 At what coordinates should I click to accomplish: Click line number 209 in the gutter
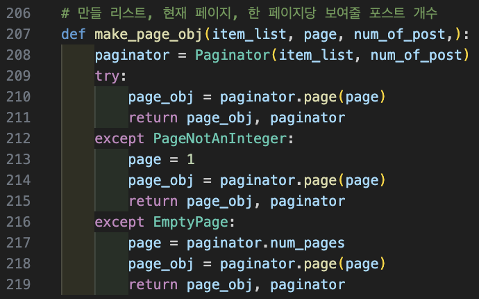point(18,76)
